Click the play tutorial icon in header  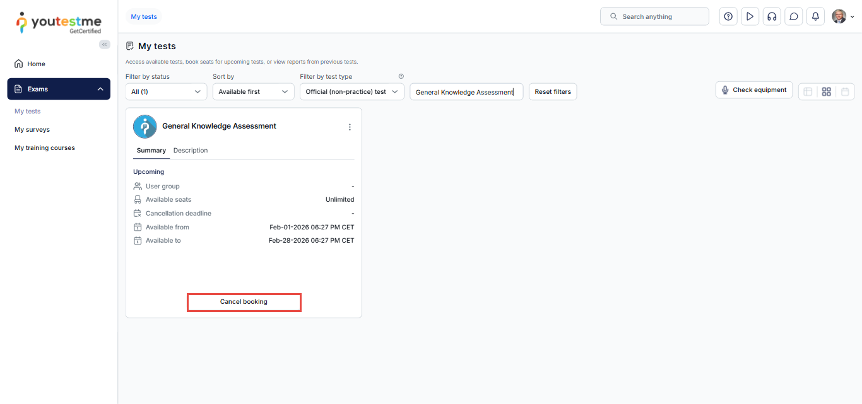(x=750, y=17)
